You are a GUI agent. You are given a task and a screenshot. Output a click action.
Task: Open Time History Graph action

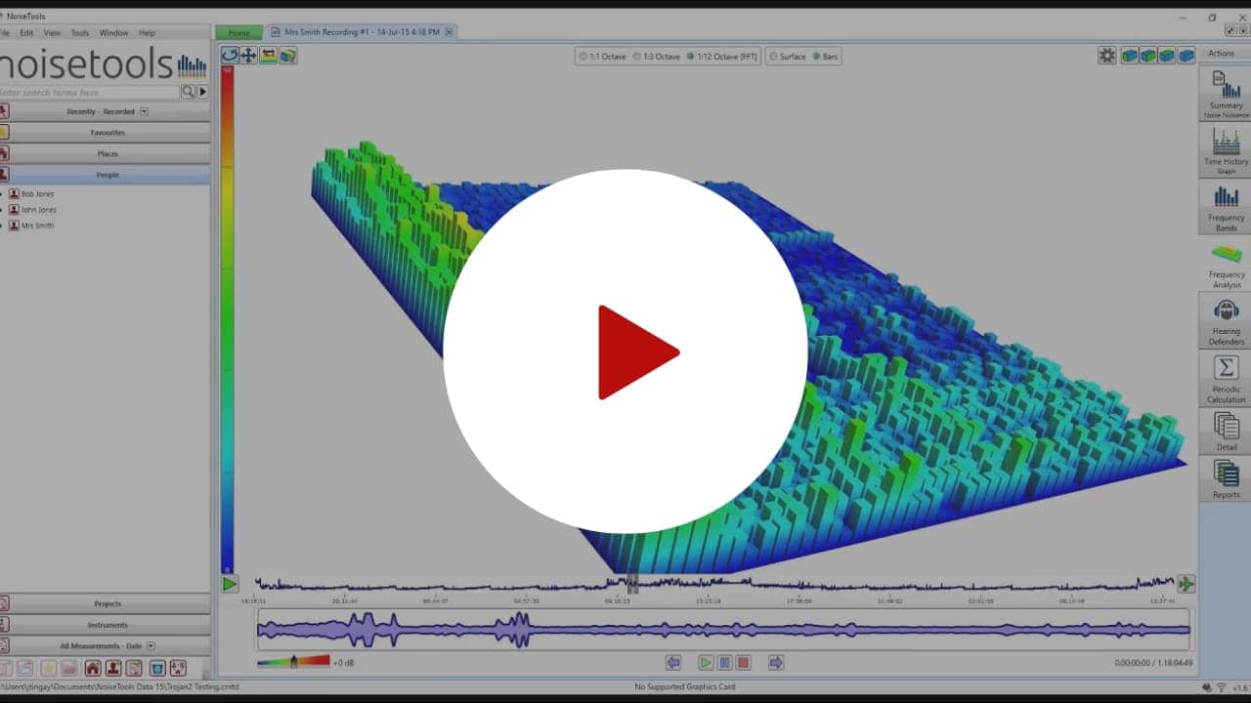point(1226,150)
